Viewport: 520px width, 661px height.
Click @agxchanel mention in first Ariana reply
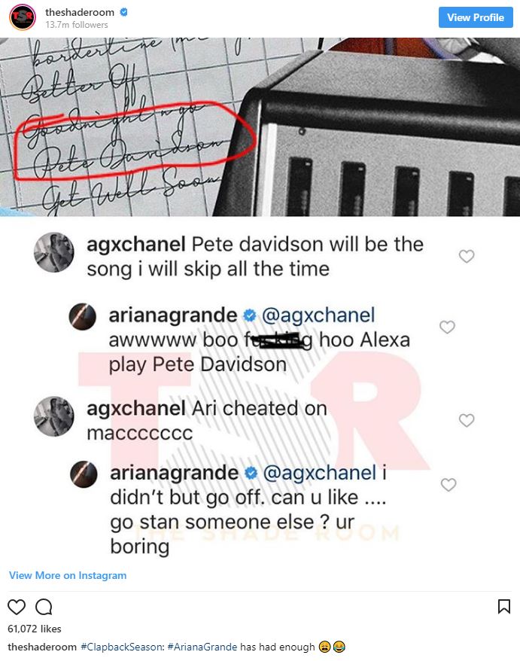click(x=318, y=315)
